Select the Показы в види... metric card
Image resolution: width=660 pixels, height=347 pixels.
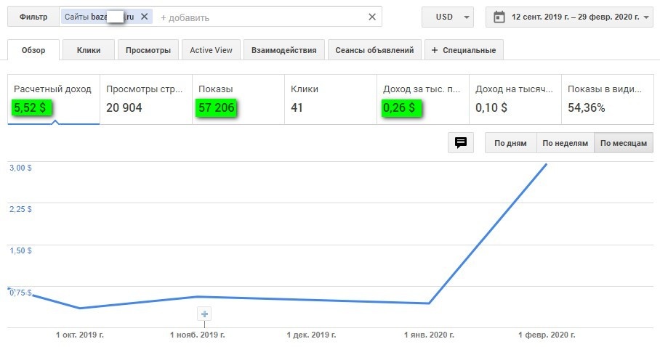[x=608, y=99]
